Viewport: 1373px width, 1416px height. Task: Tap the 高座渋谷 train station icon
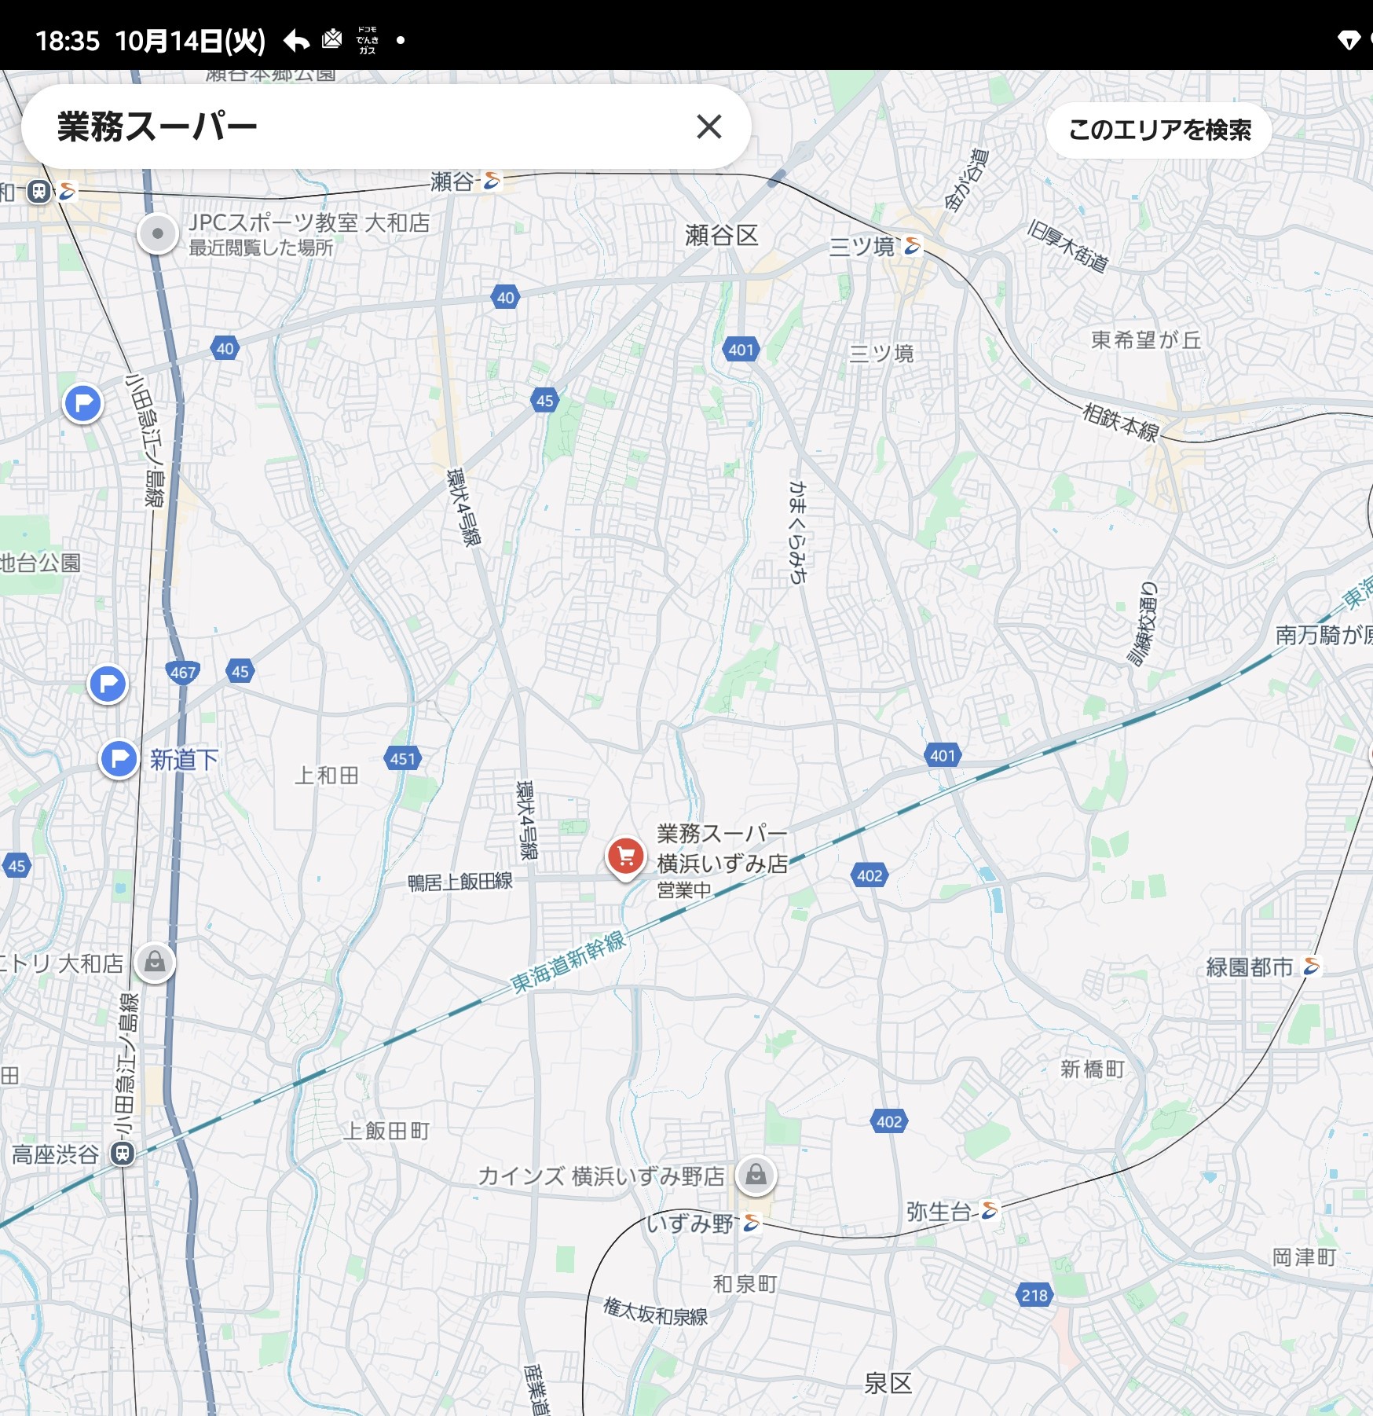click(x=123, y=1154)
